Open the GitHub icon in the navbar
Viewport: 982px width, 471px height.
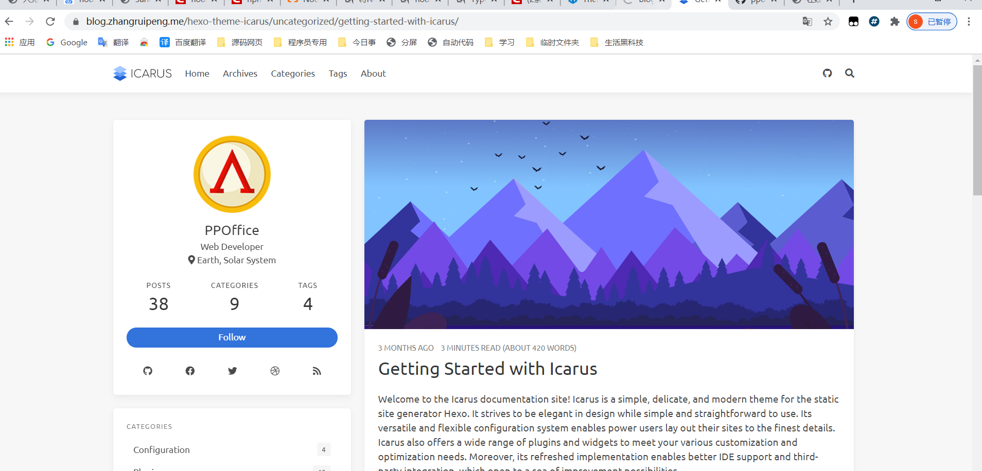[x=827, y=74]
